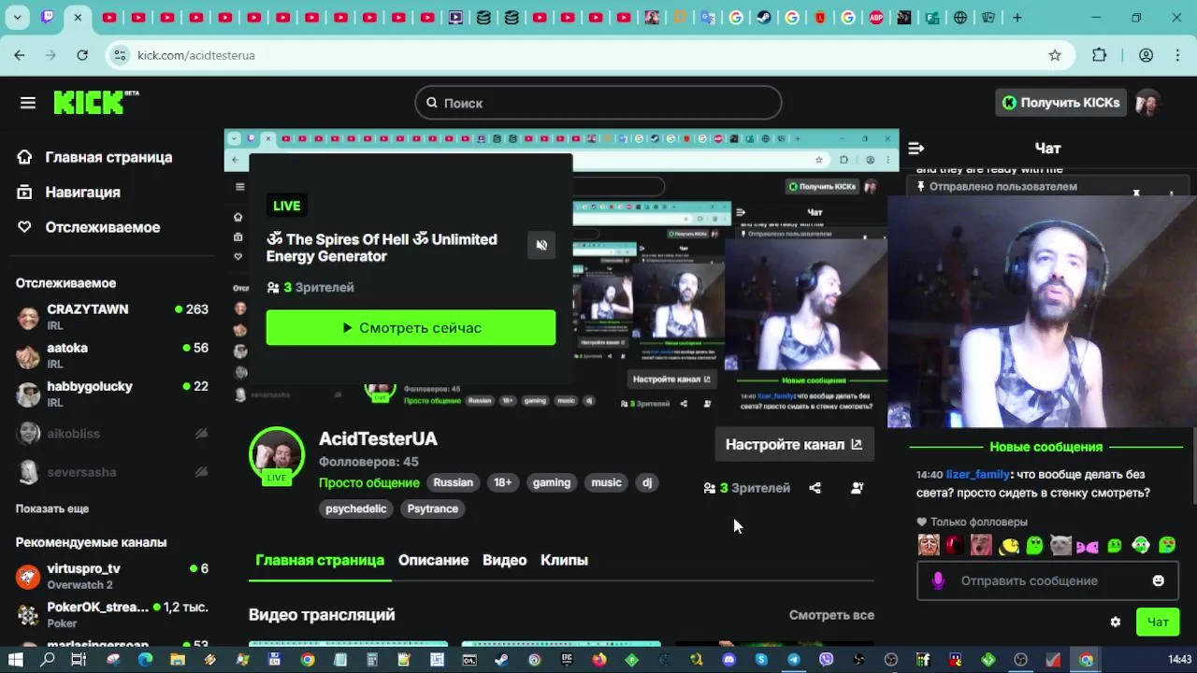Switch to Клипы tab
The height and width of the screenshot is (673, 1197).
point(564,560)
